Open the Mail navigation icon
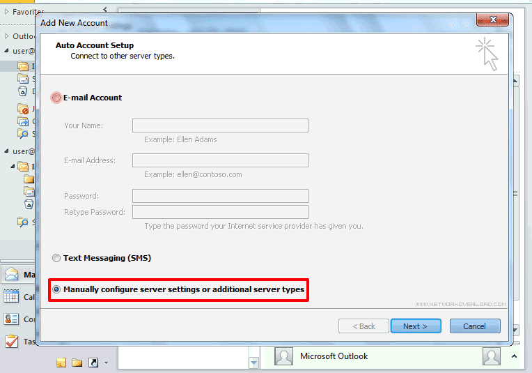The height and width of the screenshot is (373, 532). point(12,274)
